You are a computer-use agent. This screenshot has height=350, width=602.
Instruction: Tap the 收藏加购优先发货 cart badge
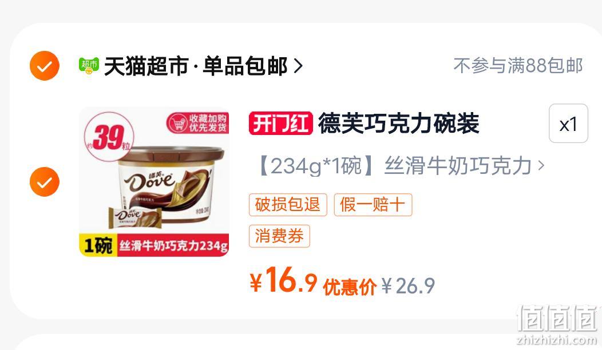pyautogui.click(x=198, y=123)
